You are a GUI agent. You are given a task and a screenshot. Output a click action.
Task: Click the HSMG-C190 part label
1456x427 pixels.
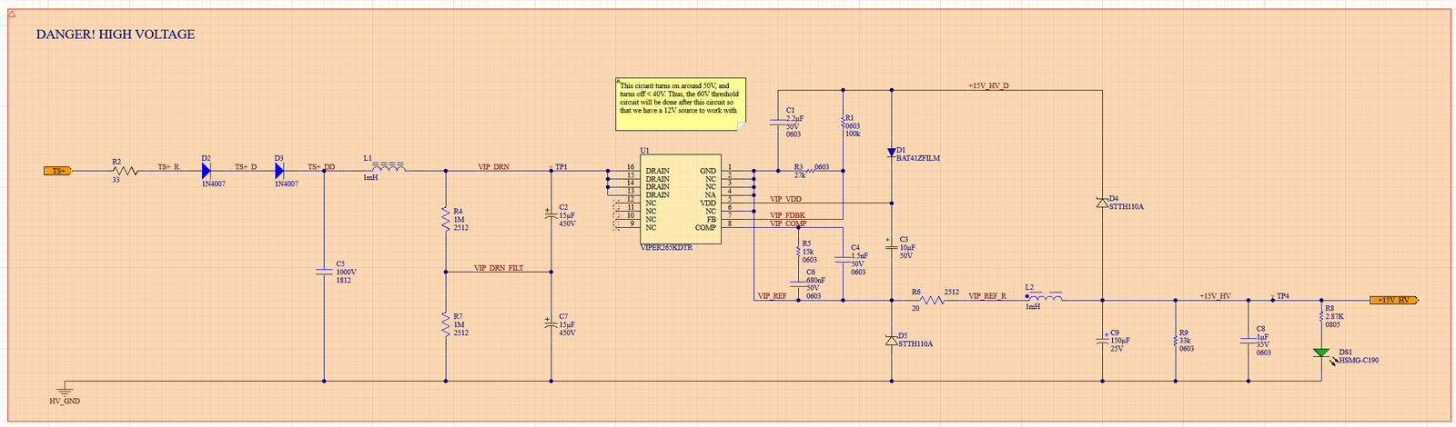(1358, 361)
